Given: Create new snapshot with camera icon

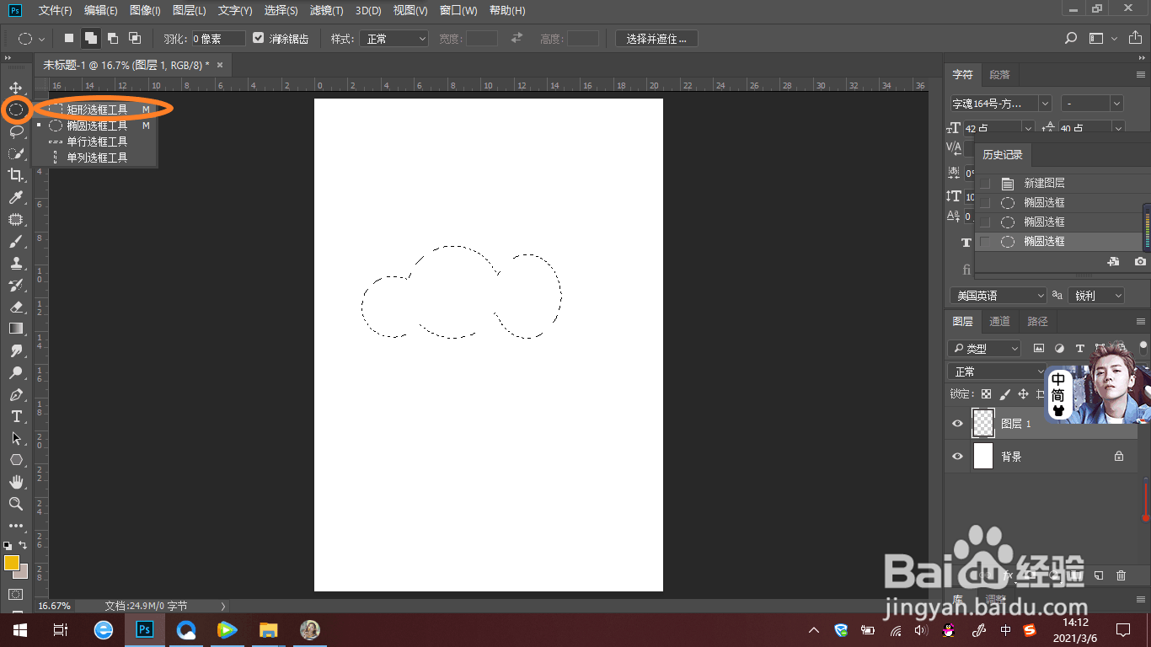Looking at the screenshot, I should click(x=1140, y=262).
